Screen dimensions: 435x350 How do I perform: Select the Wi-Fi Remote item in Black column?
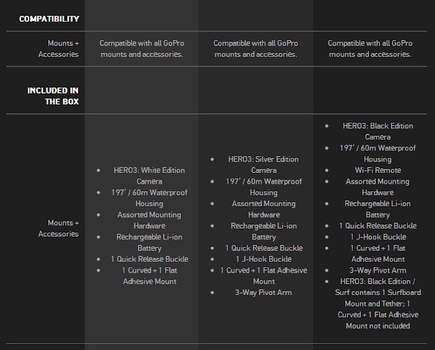378,170
